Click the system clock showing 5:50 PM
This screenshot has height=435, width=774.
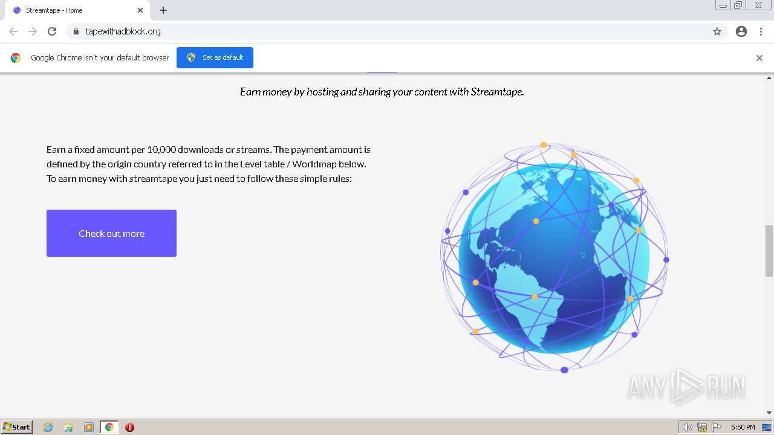(x=743, y=427)
